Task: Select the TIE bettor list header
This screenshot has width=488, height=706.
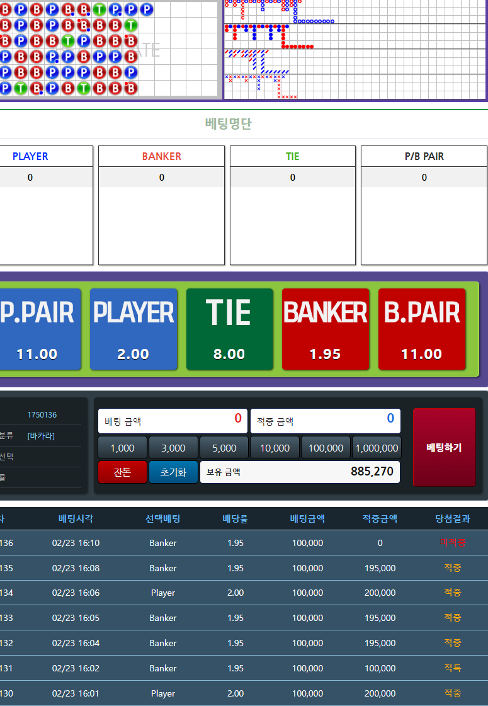Action: pyautogui.click(x=293, y=156)
